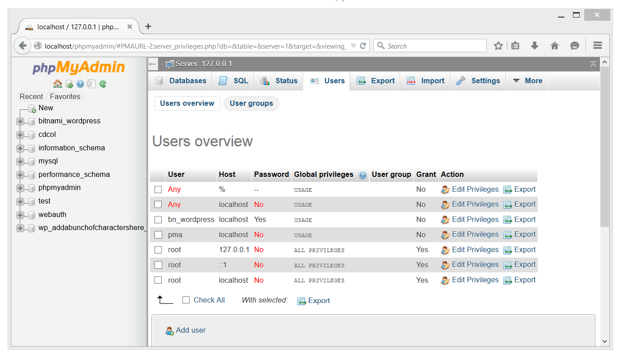
Task: Click the Firefox bookmark star icon
Action: click(498, 45)
